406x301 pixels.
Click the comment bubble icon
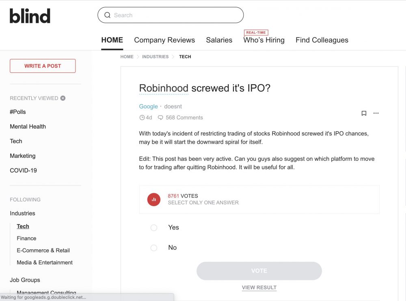[160, 118]
